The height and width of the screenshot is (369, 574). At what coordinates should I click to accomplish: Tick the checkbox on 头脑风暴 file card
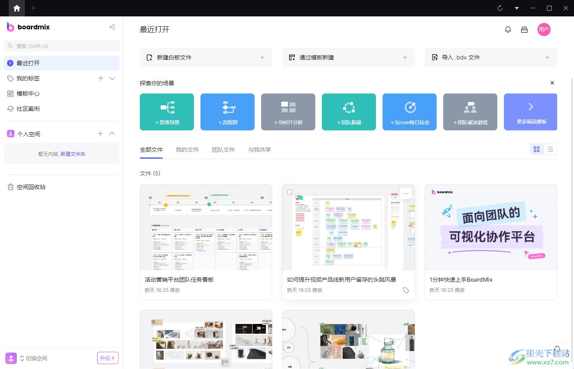(x=289, y=192)
